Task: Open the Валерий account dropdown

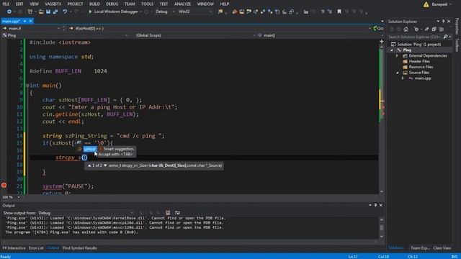Action: [x=442, y=4]
